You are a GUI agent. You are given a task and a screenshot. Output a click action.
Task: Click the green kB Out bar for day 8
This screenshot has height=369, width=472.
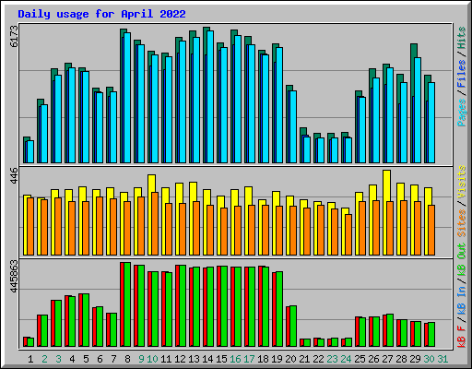127,304
